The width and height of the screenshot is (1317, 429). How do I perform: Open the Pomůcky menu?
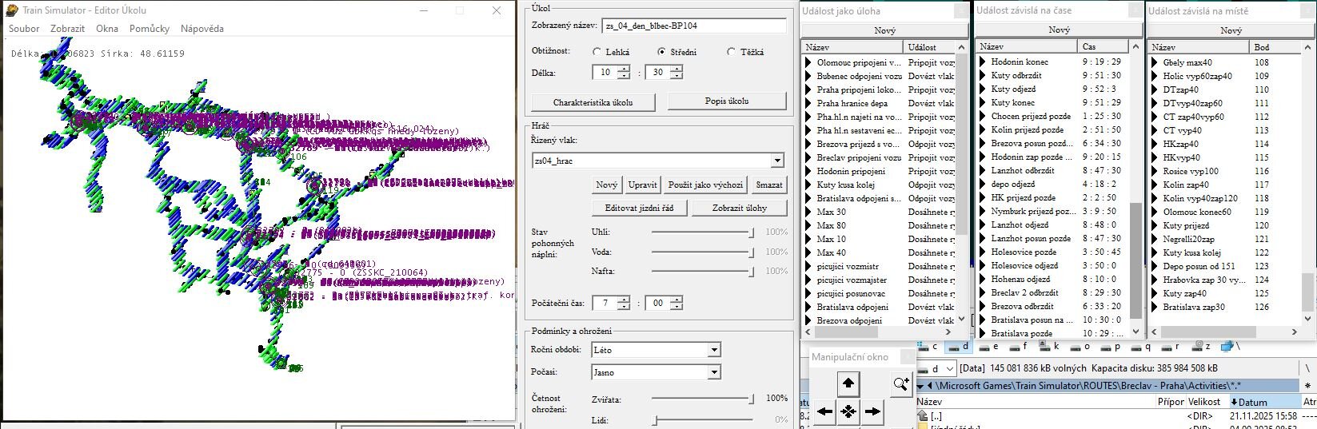[x=150, y=29]
